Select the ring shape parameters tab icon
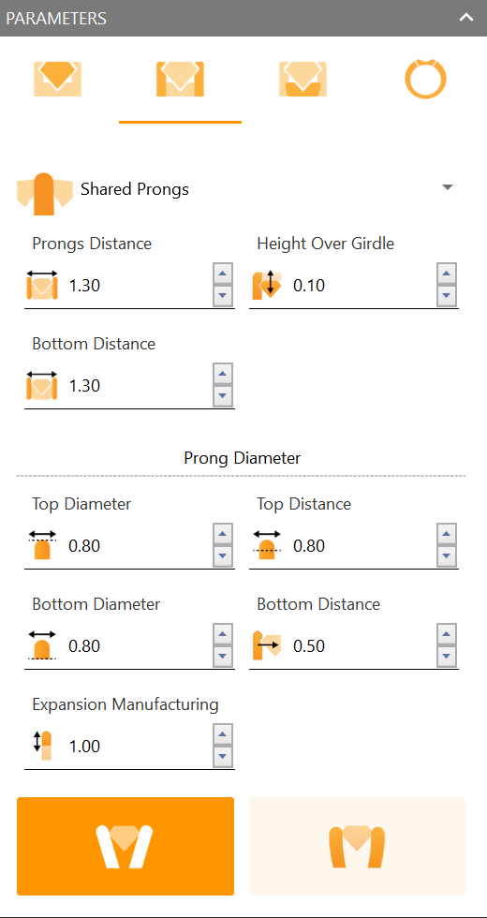This screenshot has width=487, height=918. pyautogui.click(x=425, y=79)
